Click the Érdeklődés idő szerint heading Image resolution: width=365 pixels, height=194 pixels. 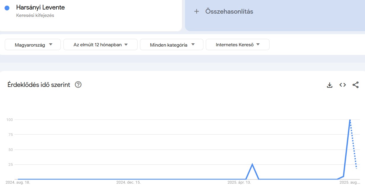[x=39, y=85]
